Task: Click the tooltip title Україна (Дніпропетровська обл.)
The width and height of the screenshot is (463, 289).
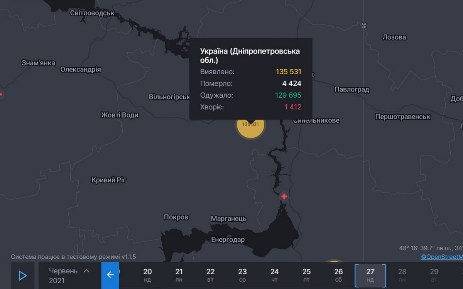Action: [250, 56]
